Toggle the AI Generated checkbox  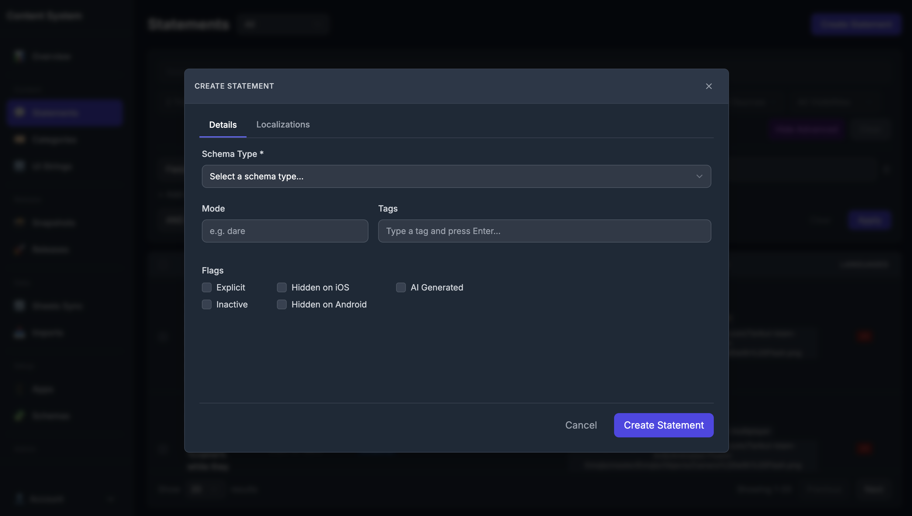401,287
